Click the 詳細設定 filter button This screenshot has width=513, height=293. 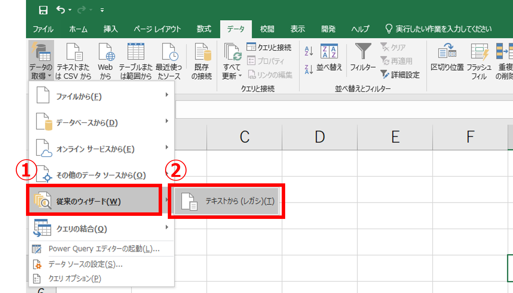coord(400,75)
